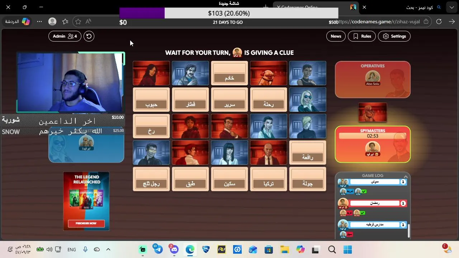Viewport: 459px width, 258px height.
Task: Open the tab actions dropdown chevron
Action: point(451,7)
